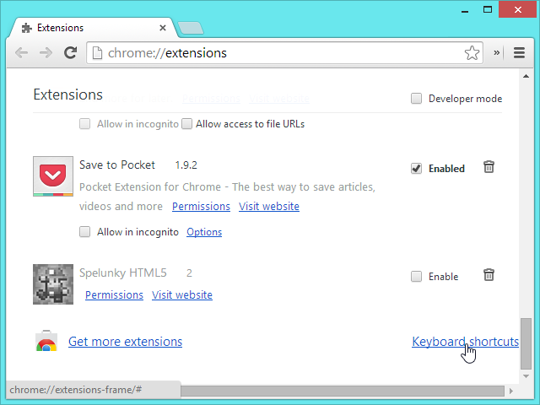Screen dimensions: 540x405
Task: Click the vertical scrollbar up arrow
Action: tap(526, 76)
